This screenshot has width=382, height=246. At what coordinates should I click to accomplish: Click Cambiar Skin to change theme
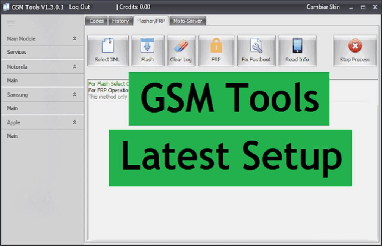click(x=323, y=7)
